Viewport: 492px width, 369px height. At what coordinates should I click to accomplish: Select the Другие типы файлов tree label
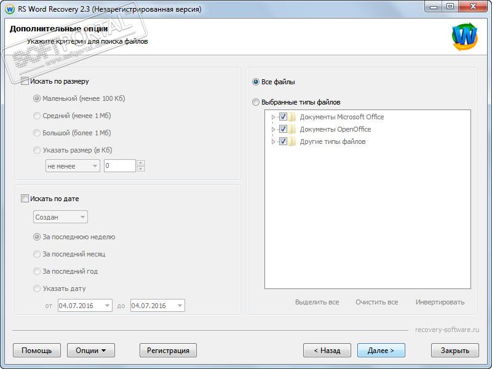click(333, 142)
